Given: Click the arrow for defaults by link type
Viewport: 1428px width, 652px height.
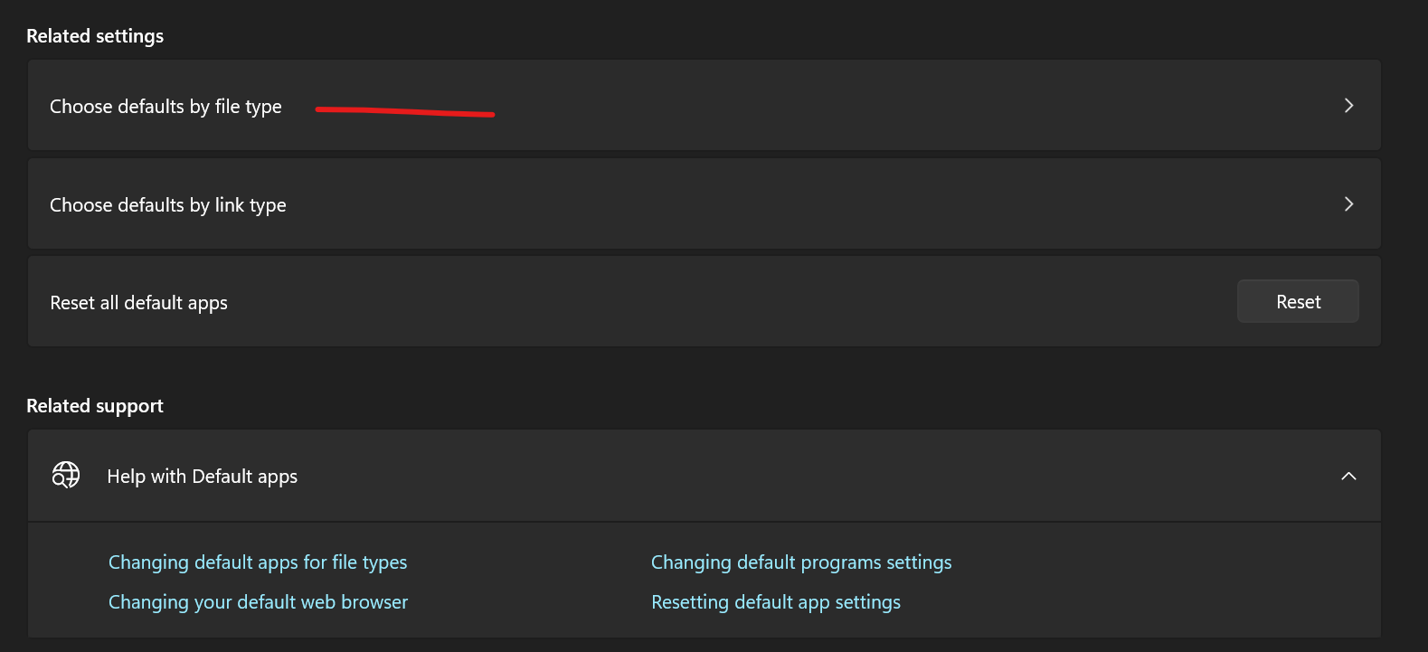Looking at the screenshot, I should click(x=1348, y=204).
